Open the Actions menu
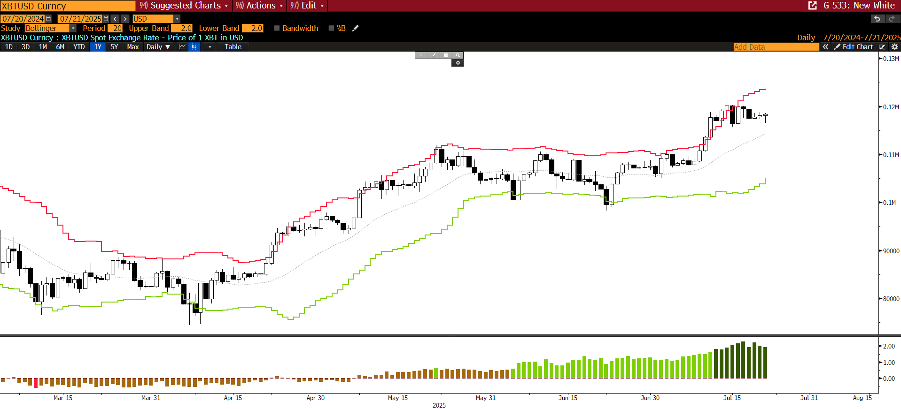This screenshot has width=901, height=409. pos(259,6)
